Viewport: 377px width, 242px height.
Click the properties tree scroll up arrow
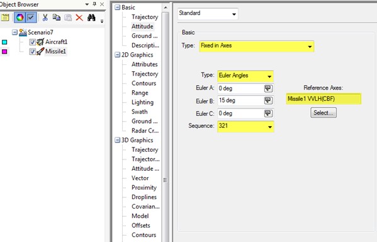pyautogui.click(x=166, y=8)
